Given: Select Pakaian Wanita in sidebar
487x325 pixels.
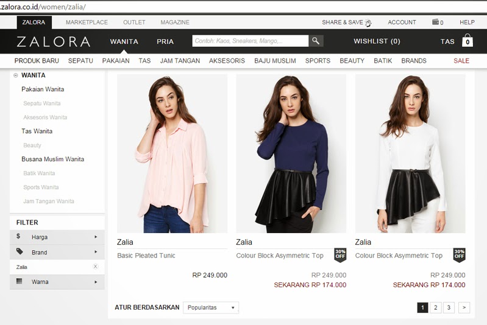Looking at the screenshot, I should 43,89.
